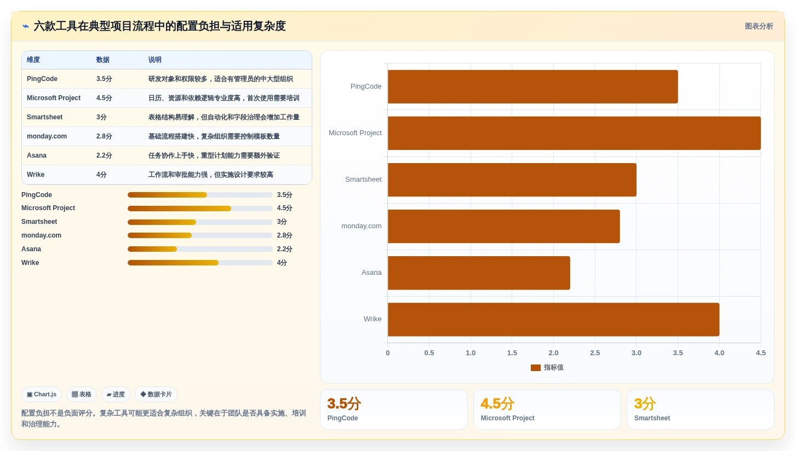Select the 数据卡片 tag chip
Image resolution: width=796 pixels, height=451 pixels.
click(x=156, y=395)
